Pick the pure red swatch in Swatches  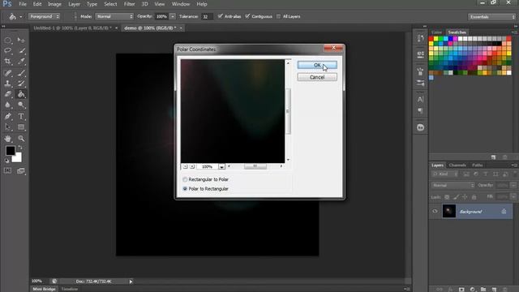click(x=431, y=39)
